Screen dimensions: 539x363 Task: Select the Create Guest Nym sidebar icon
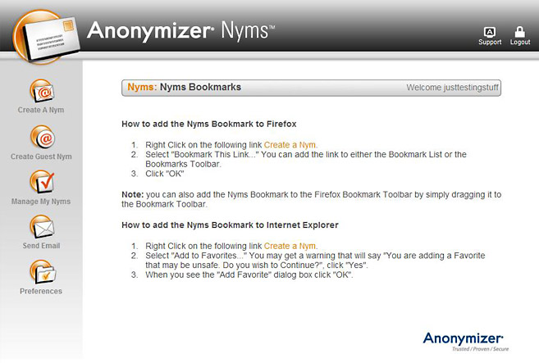41,136
